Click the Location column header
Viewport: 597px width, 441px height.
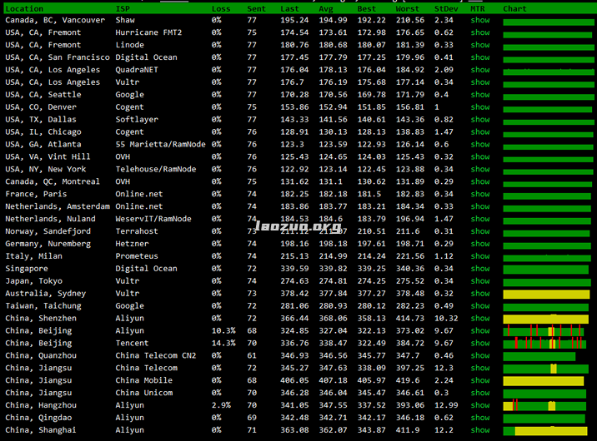24,8
